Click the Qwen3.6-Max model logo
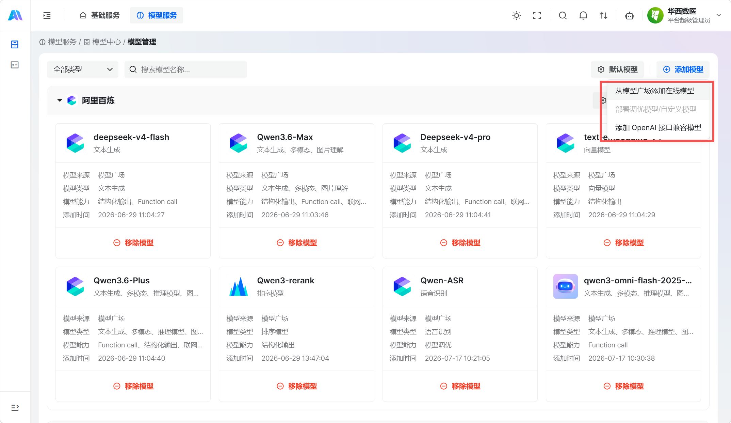This screenshot has width=731, height=423. coord(239,143)
